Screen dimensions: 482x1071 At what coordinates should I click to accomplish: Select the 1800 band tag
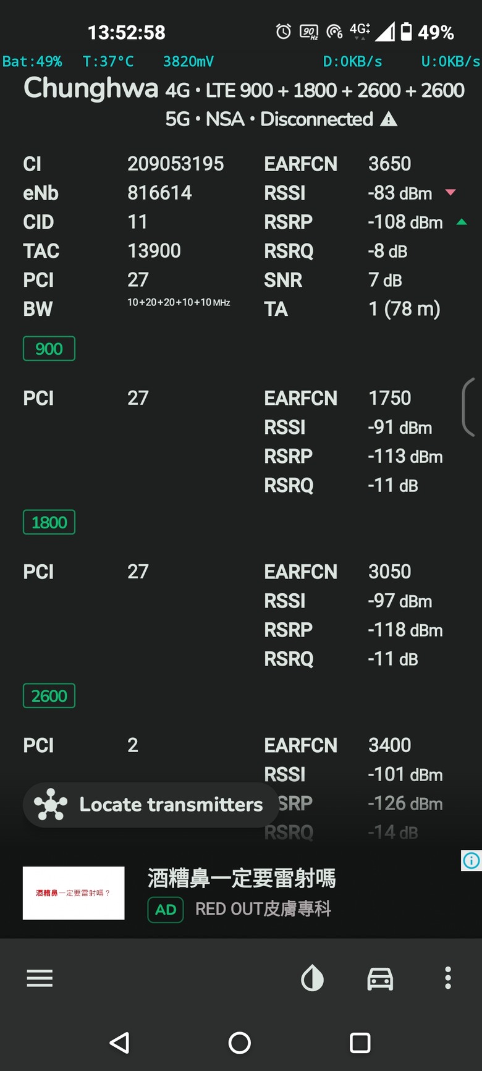49,522
